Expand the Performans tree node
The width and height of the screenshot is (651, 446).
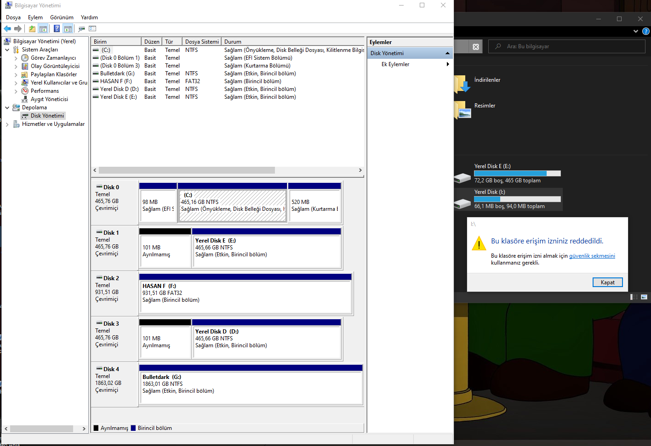(16, 91)
